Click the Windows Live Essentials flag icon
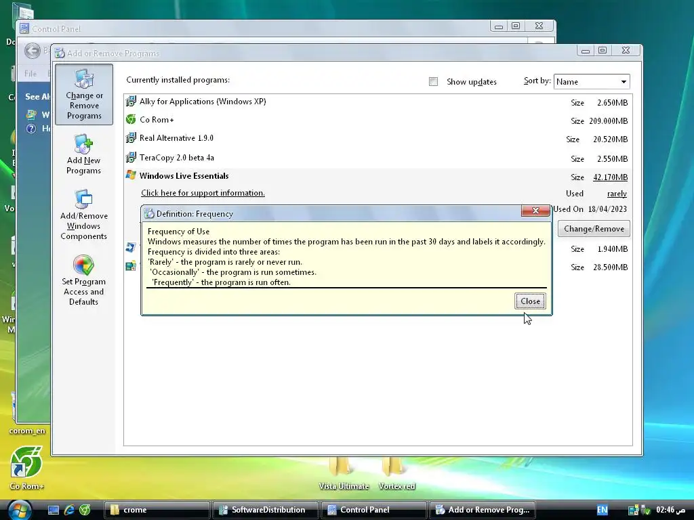This screenshot has height=520, width=694. tap(131, 175)
